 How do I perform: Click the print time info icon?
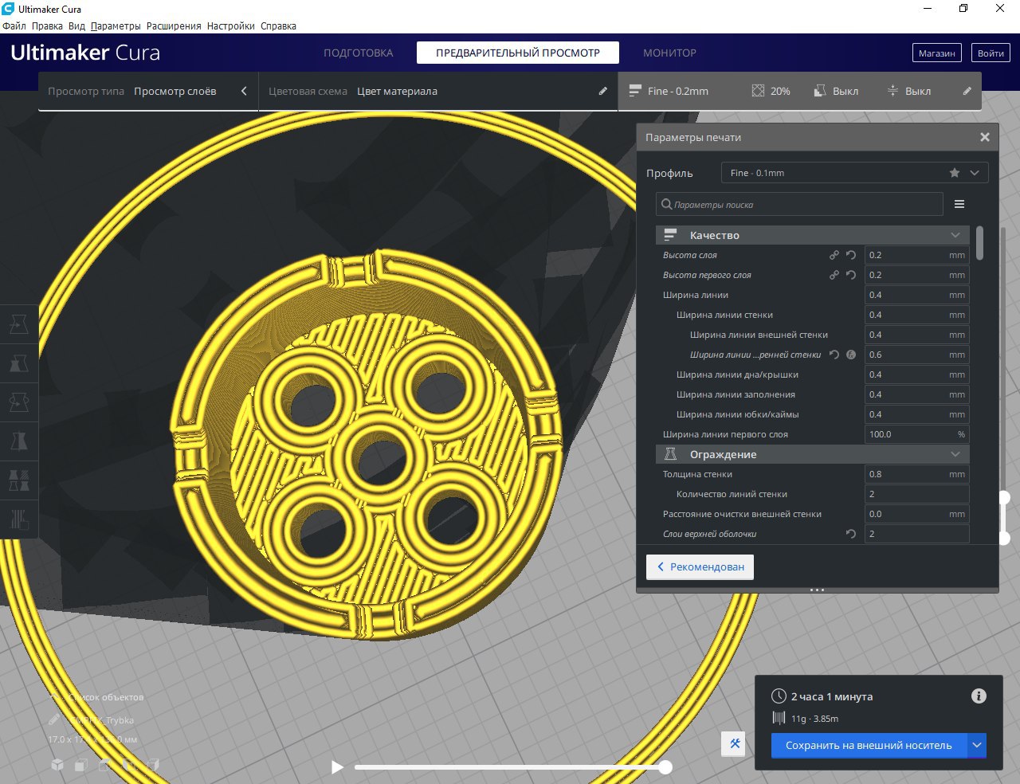(979, 696)
